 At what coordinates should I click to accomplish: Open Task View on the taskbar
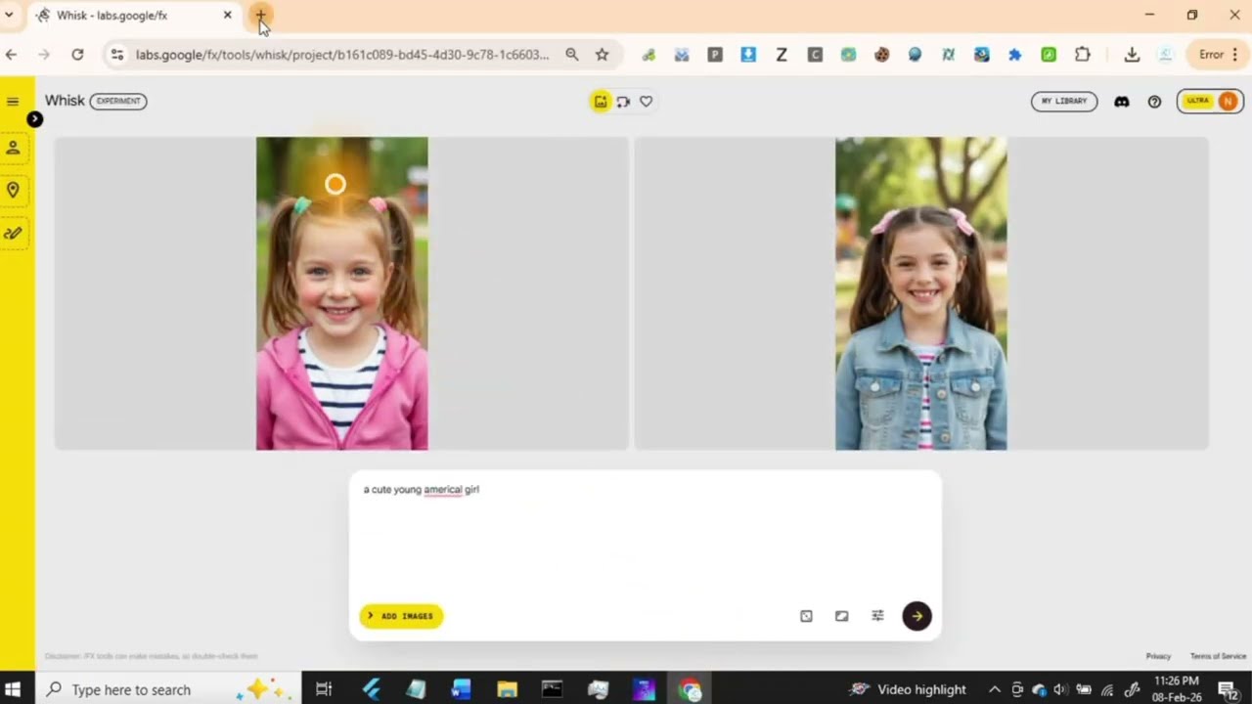pos(324,689)
